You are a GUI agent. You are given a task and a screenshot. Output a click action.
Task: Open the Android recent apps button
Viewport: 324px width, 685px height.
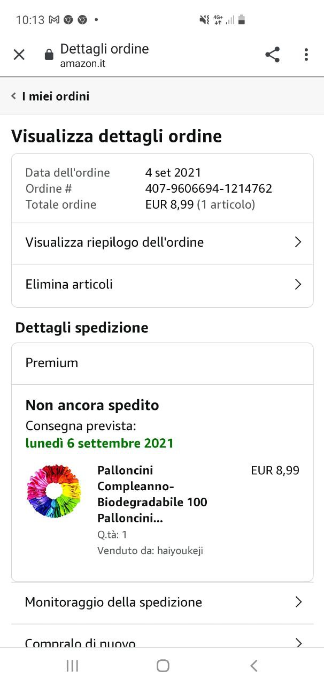click(x=72, y=665)
